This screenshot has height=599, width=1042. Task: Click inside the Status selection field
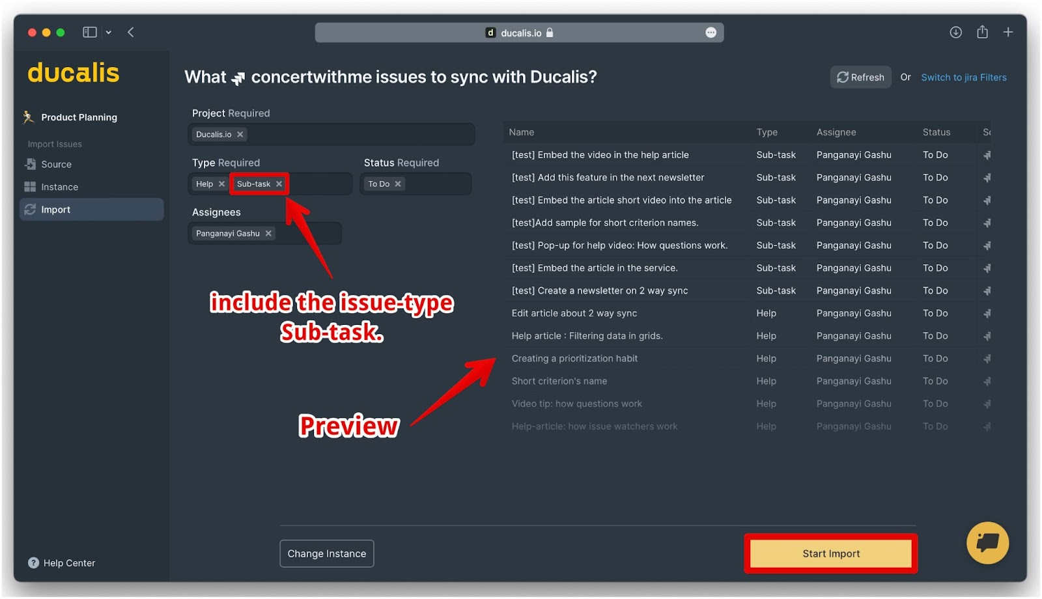point(415,184)
